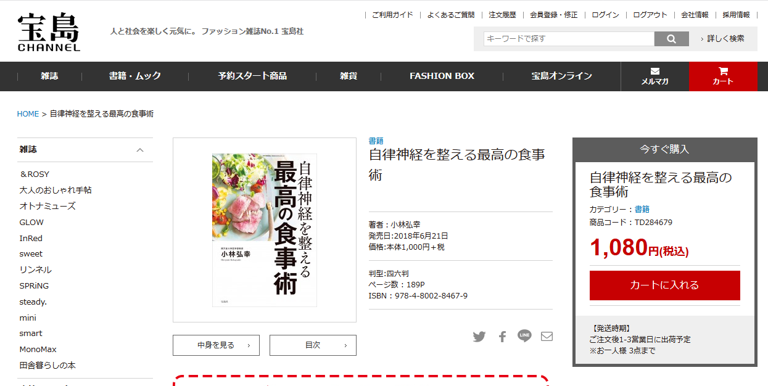
Task: Click the 著者:小林弘幸 text
Action: (394, 224)
